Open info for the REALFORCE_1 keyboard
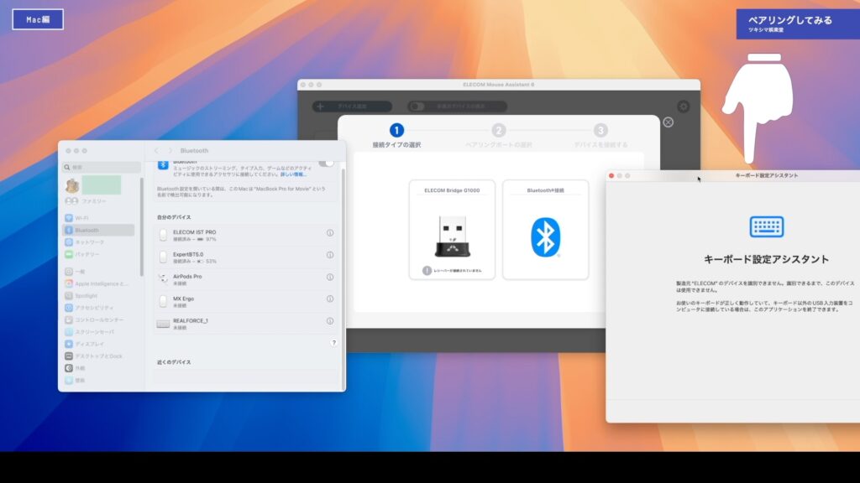The height and width of the screenshot is (483, 860). click(x=330, y=321)
